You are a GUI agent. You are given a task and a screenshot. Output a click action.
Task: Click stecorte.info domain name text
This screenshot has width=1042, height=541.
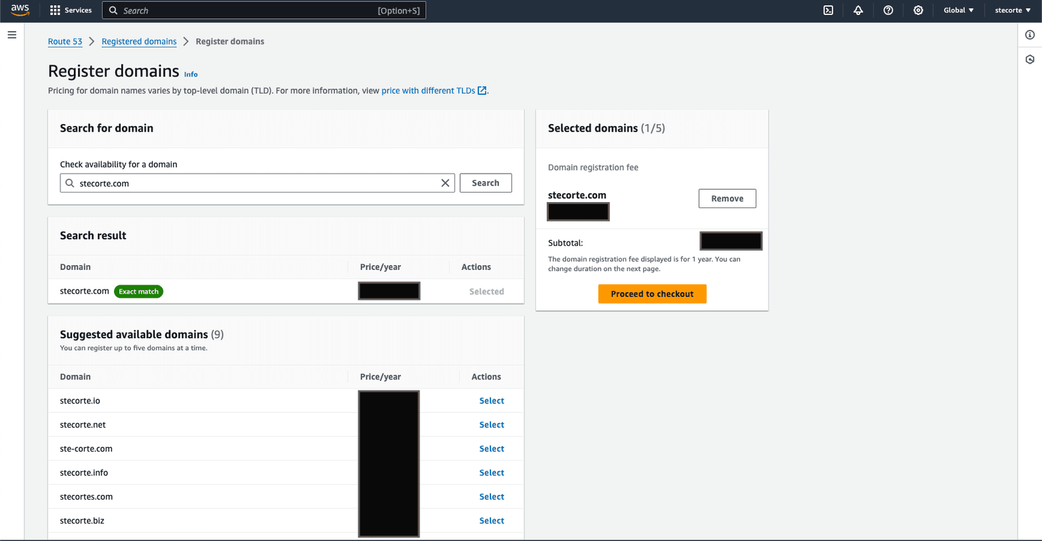tap(84, 473)
